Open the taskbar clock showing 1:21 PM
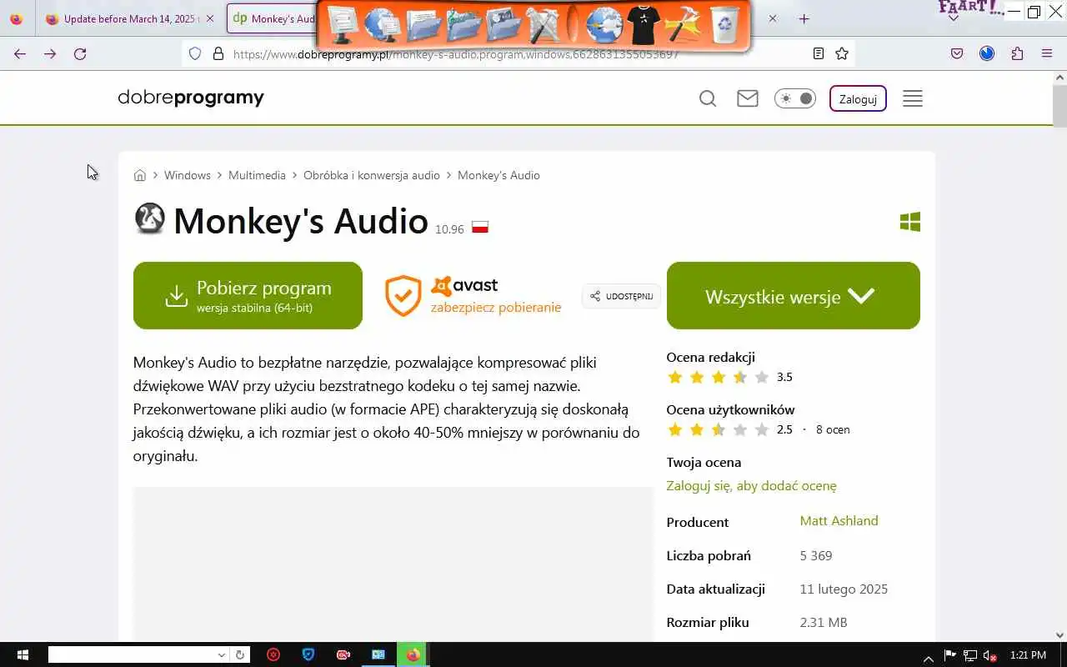This screenshot has height=667, width=1067. pyautogui.click(x=1027, y=656)
